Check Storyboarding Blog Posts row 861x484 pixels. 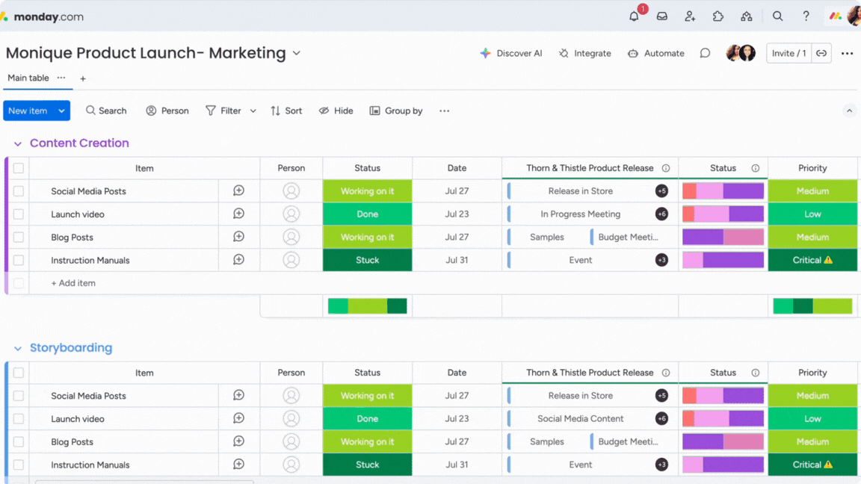click(x=19, y=441)
